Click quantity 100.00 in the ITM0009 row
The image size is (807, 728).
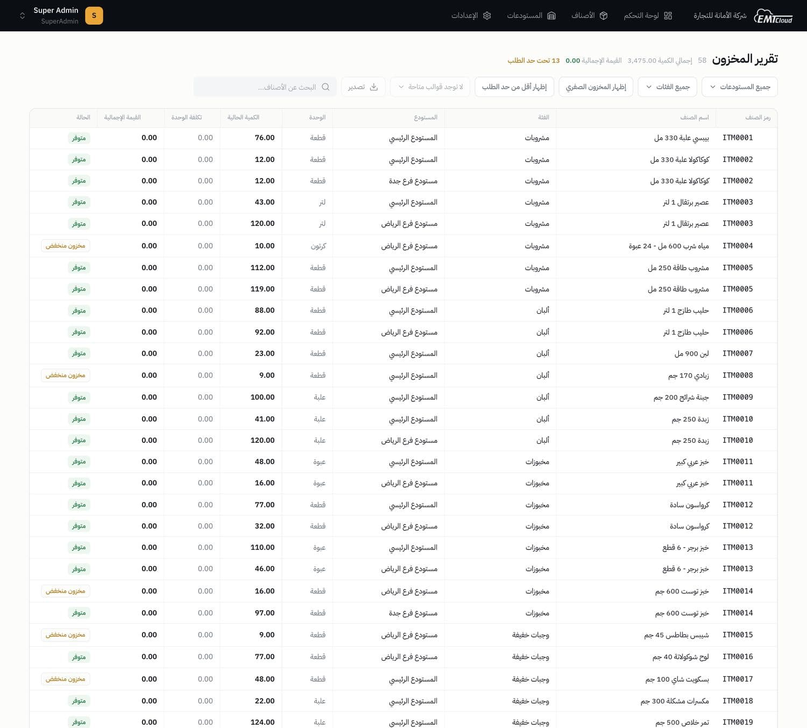point(263,397)
